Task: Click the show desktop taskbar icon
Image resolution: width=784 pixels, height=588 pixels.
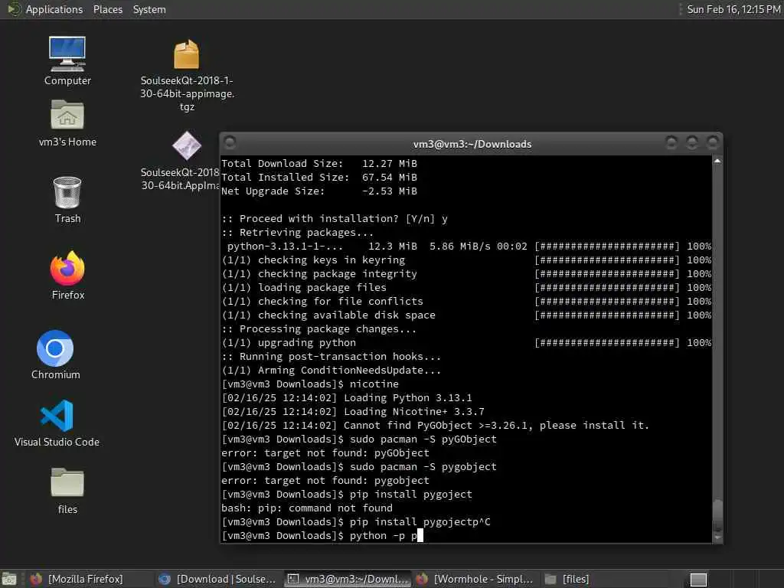Action: coord(9,579)
